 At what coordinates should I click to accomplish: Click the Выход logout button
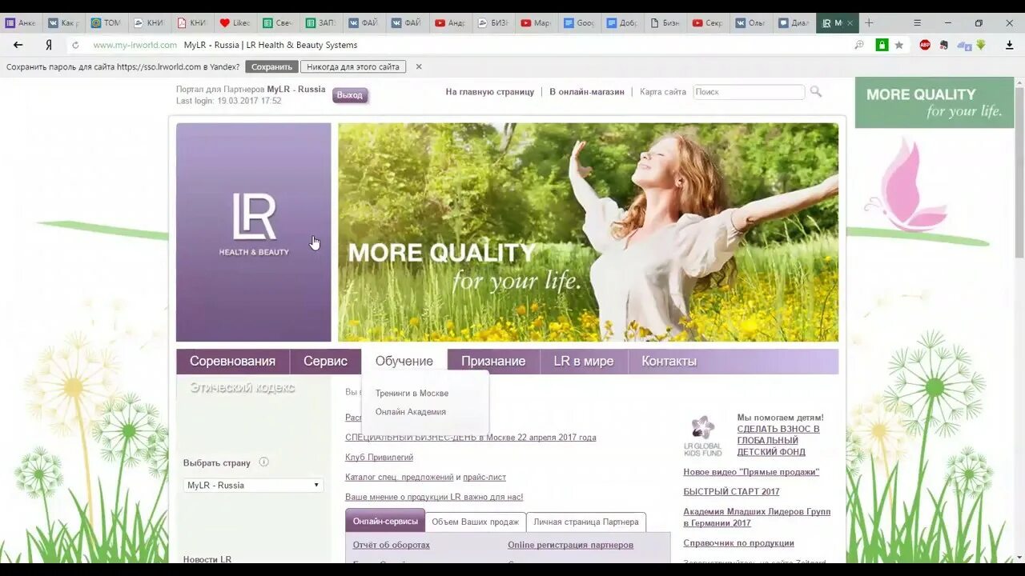(x=350, y=95)
